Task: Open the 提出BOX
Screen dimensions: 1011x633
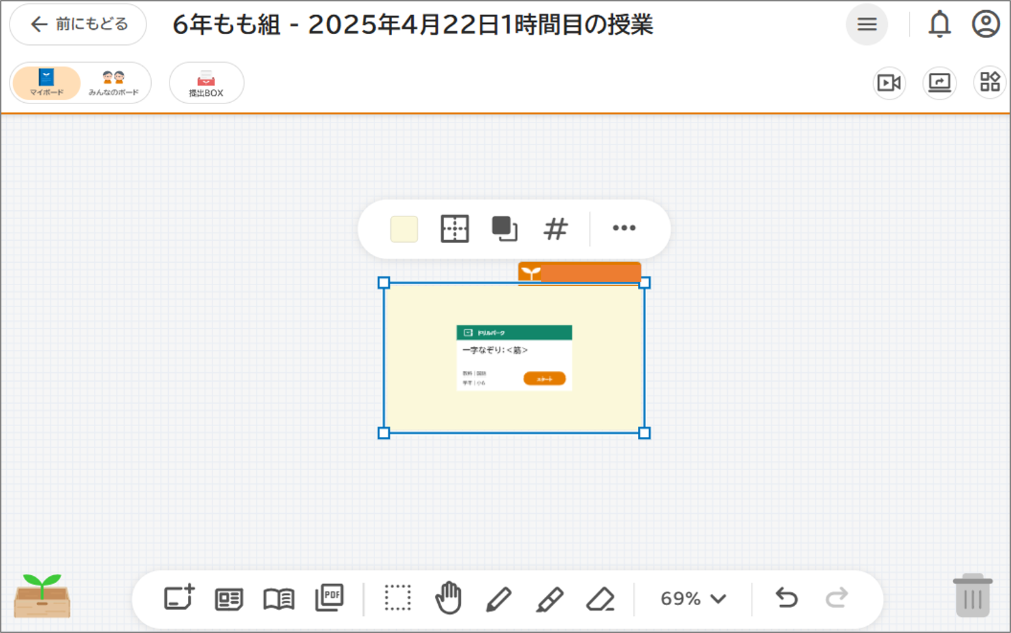Action: 206,83
